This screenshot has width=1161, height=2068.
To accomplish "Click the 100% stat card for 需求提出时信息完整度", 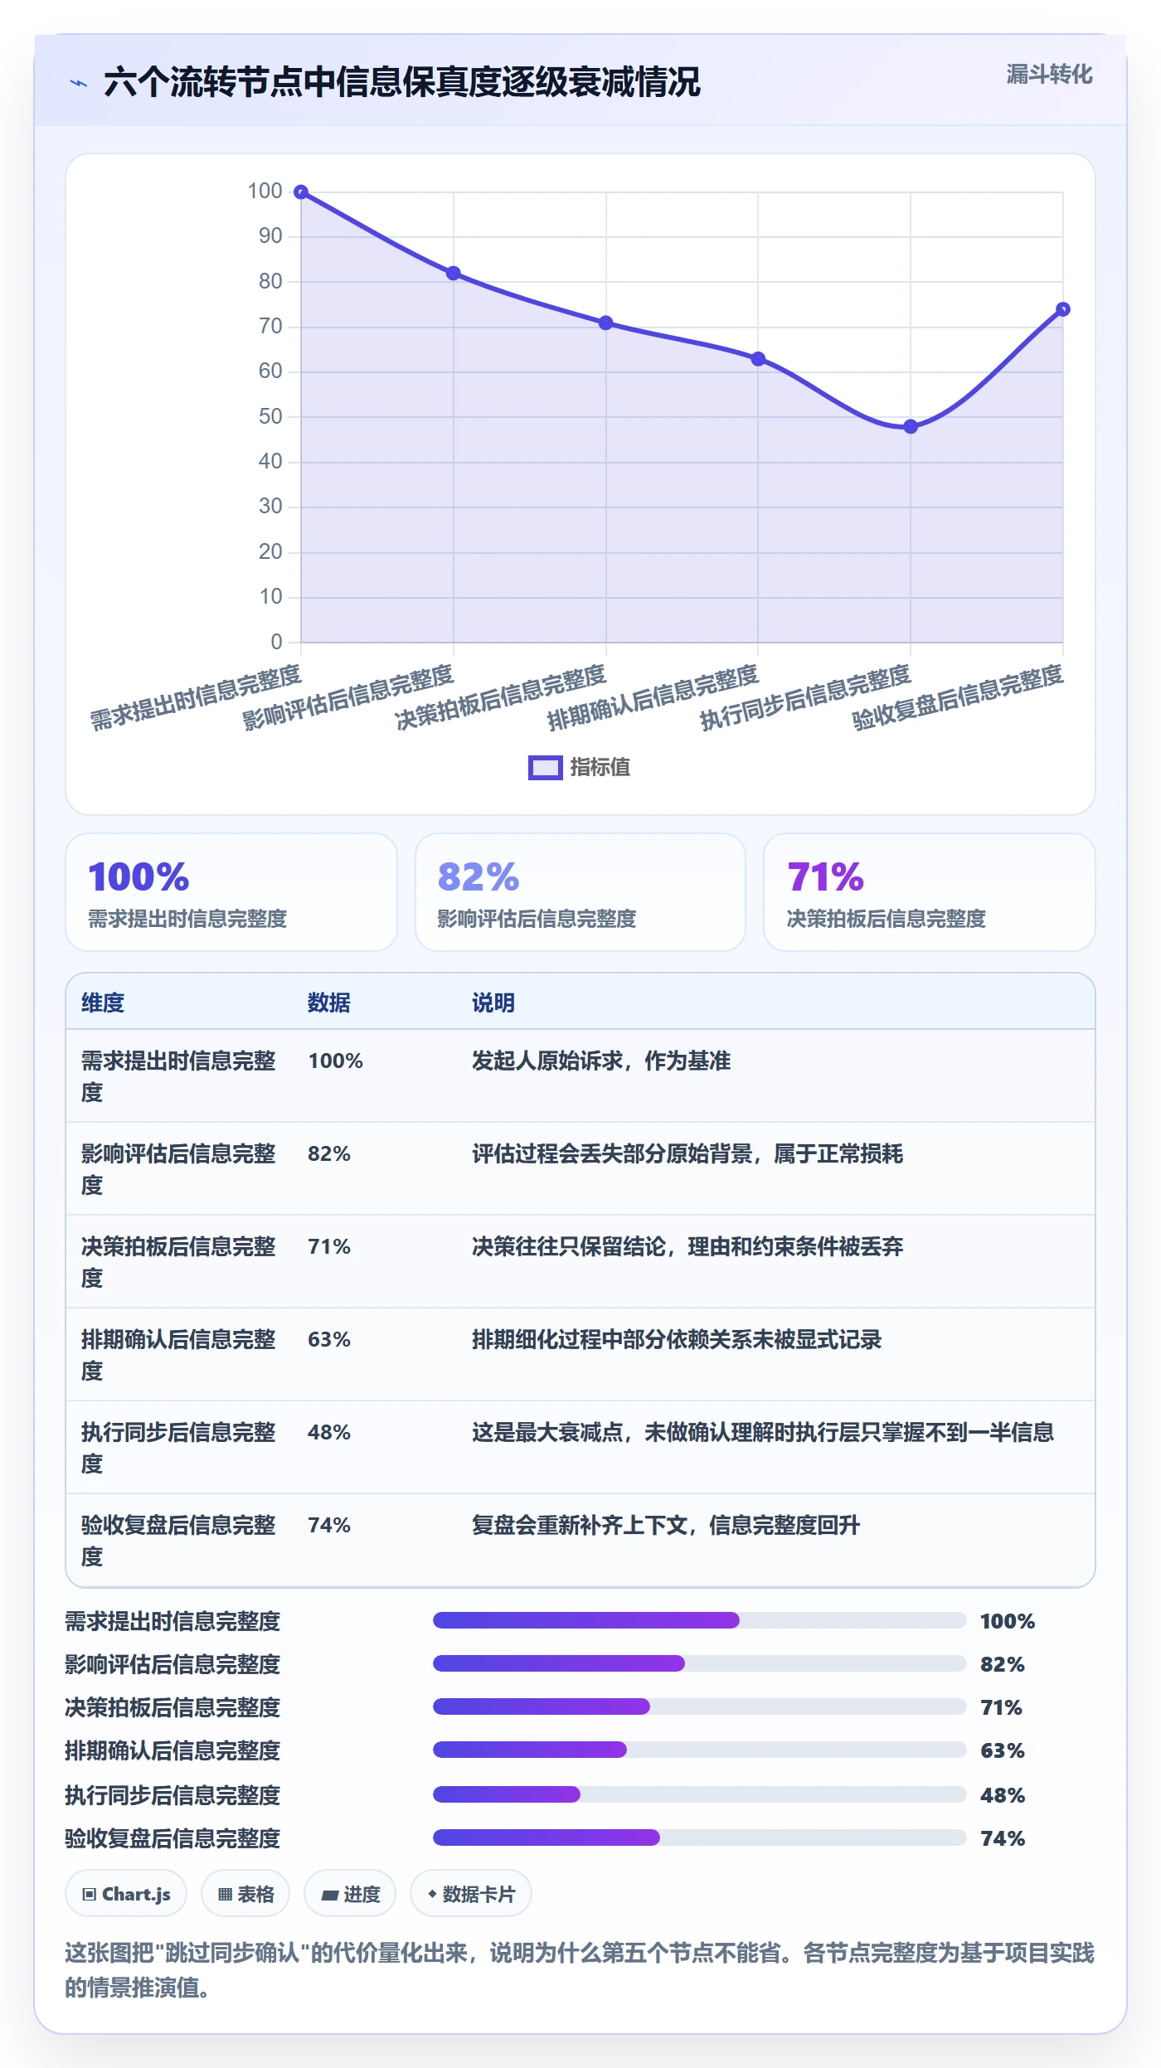I will pos(231,892).
